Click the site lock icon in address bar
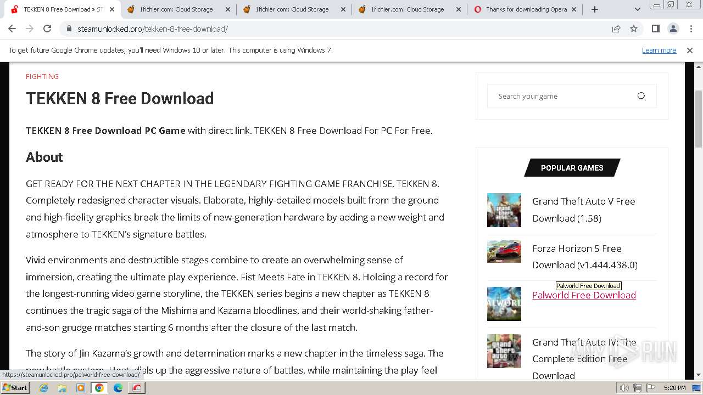Viewport: 703px width, 395px height. (x=69, y=29)
